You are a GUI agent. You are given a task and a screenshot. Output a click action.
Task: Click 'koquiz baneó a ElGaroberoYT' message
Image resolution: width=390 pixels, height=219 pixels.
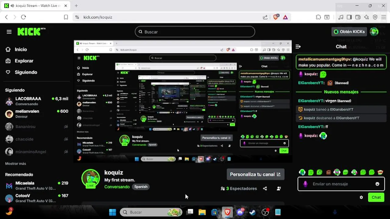pos(341,109)
